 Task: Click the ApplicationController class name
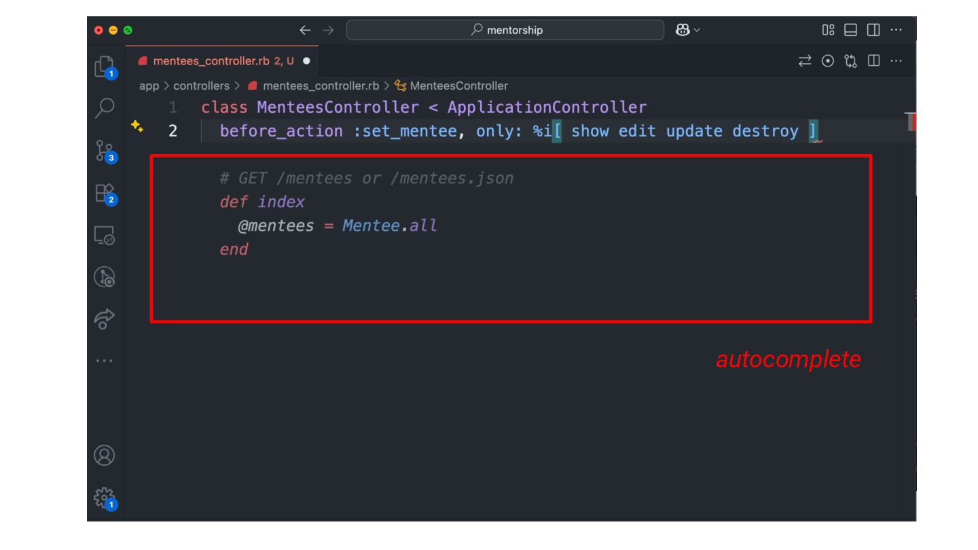pyautogui.click(x=547, y=107)
